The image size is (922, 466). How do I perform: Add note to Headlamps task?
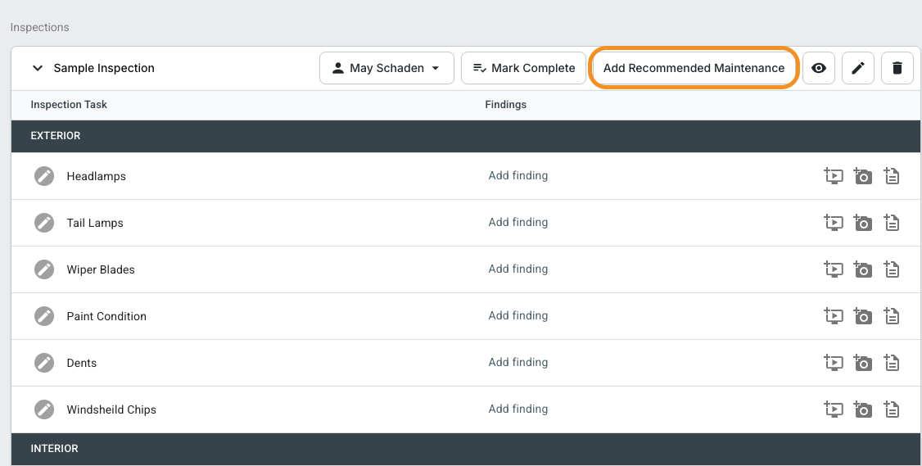[x=892, y=176]
